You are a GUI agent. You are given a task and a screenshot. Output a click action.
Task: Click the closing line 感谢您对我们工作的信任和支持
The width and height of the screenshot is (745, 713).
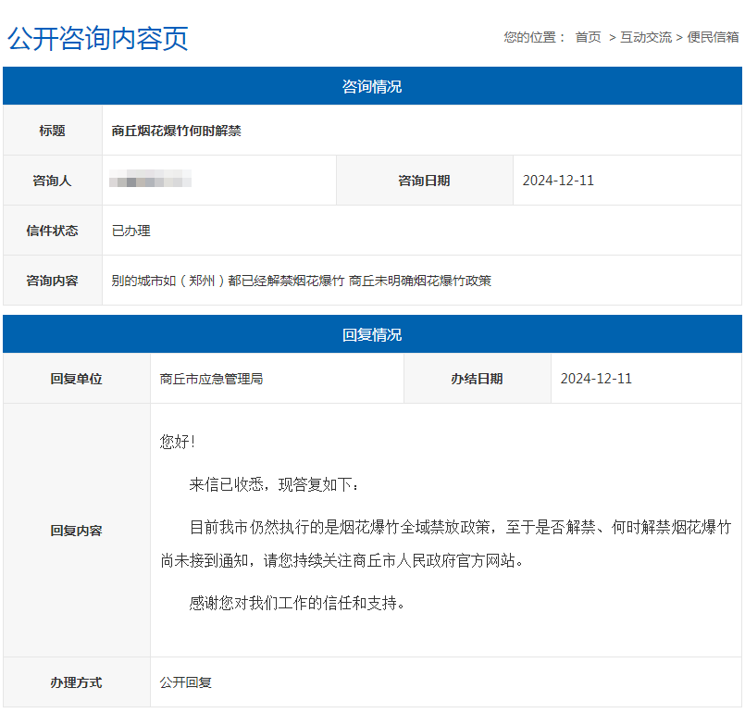tap(297, 603)
